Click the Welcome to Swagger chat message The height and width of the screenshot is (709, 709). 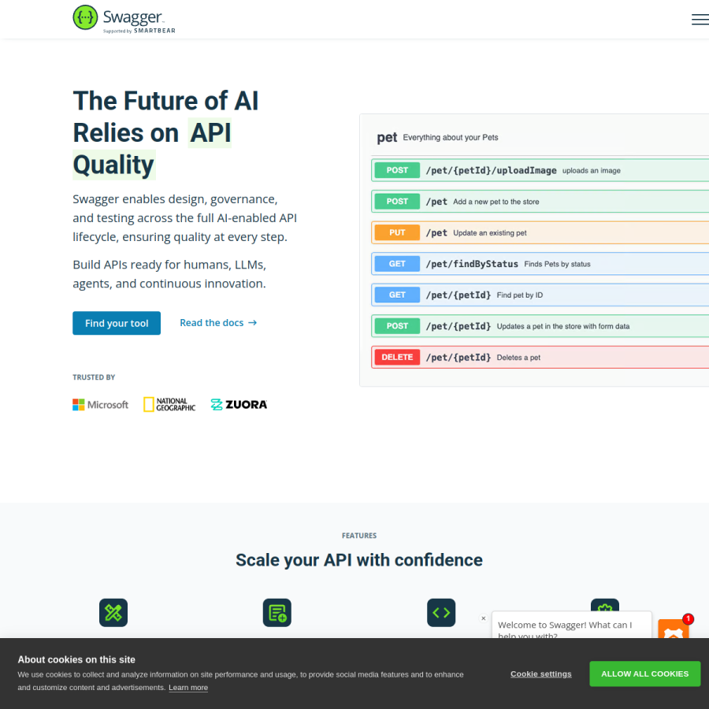pyautogui.click(x=572, y=625)
